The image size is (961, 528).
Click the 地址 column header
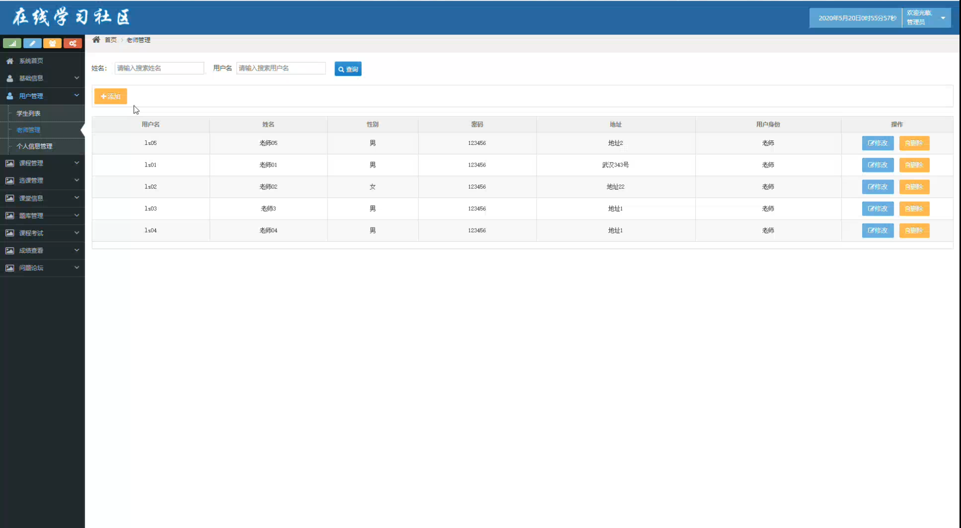[615, 124]
